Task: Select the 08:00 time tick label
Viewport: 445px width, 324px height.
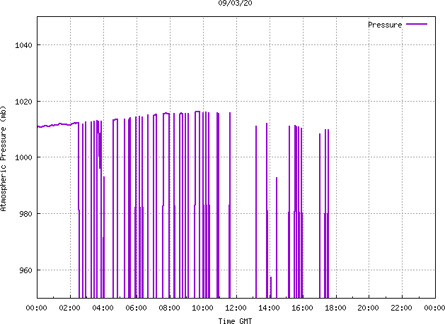Action: click(170, 308)
